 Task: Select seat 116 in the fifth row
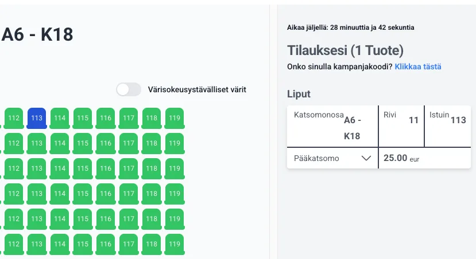106,219
